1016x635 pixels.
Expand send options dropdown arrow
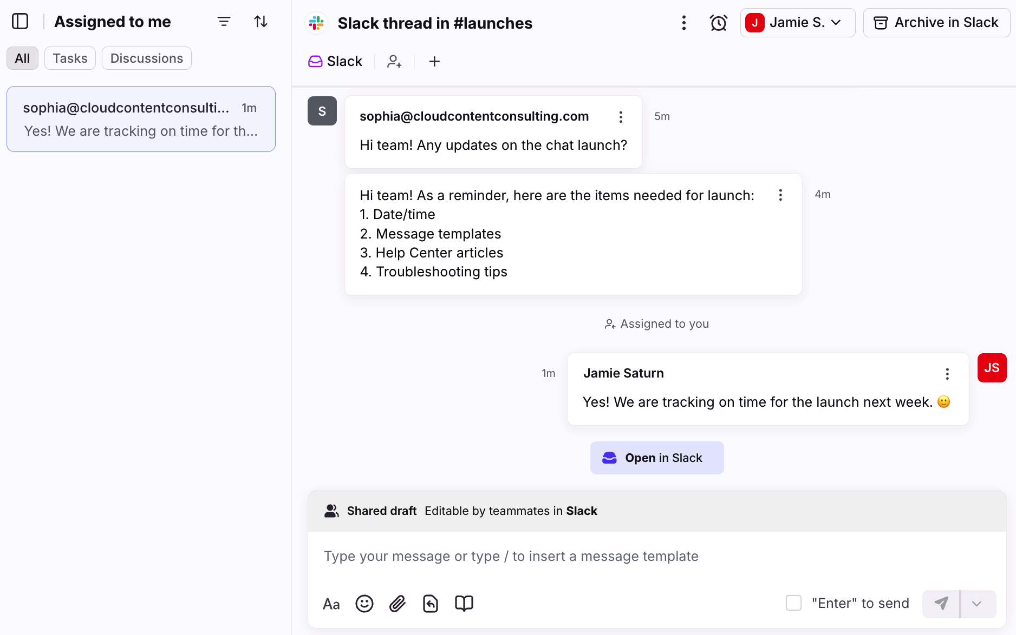pos(977,604)
